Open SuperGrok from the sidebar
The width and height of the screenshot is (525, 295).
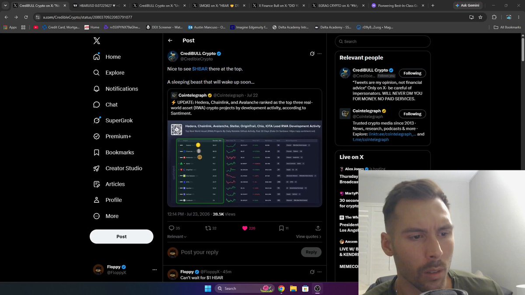pyautogui.click(x=113, y=120)
